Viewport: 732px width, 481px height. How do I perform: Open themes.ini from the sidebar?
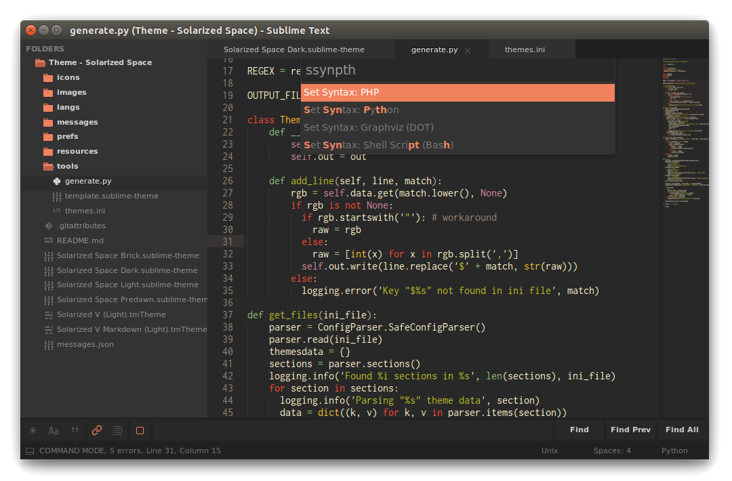(85, 211)
